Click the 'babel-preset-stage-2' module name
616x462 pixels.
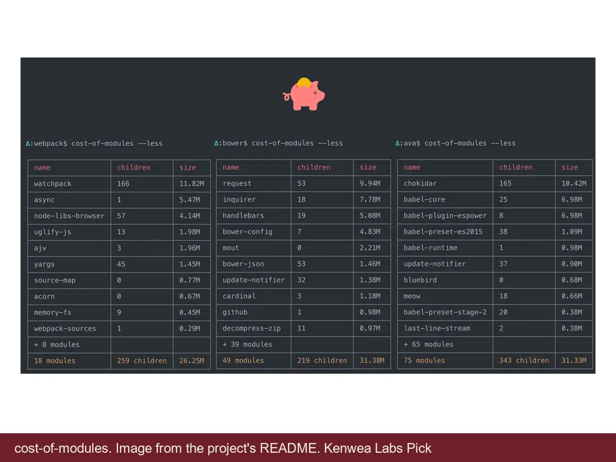(445, 312)
